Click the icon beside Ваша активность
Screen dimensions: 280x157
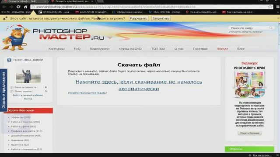(x=12, y=87)
